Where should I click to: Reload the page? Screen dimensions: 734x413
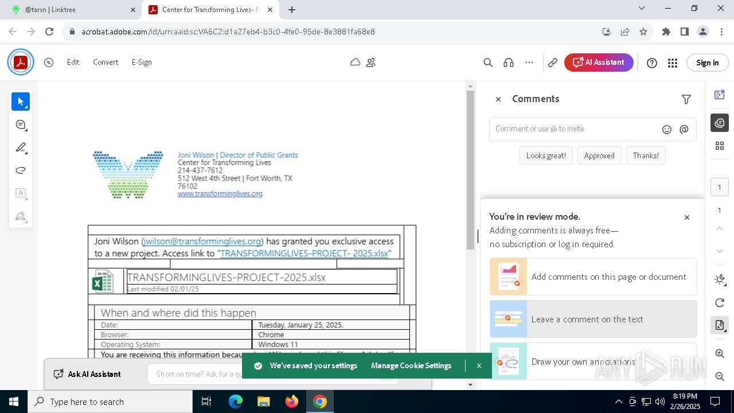coord(49,32)
